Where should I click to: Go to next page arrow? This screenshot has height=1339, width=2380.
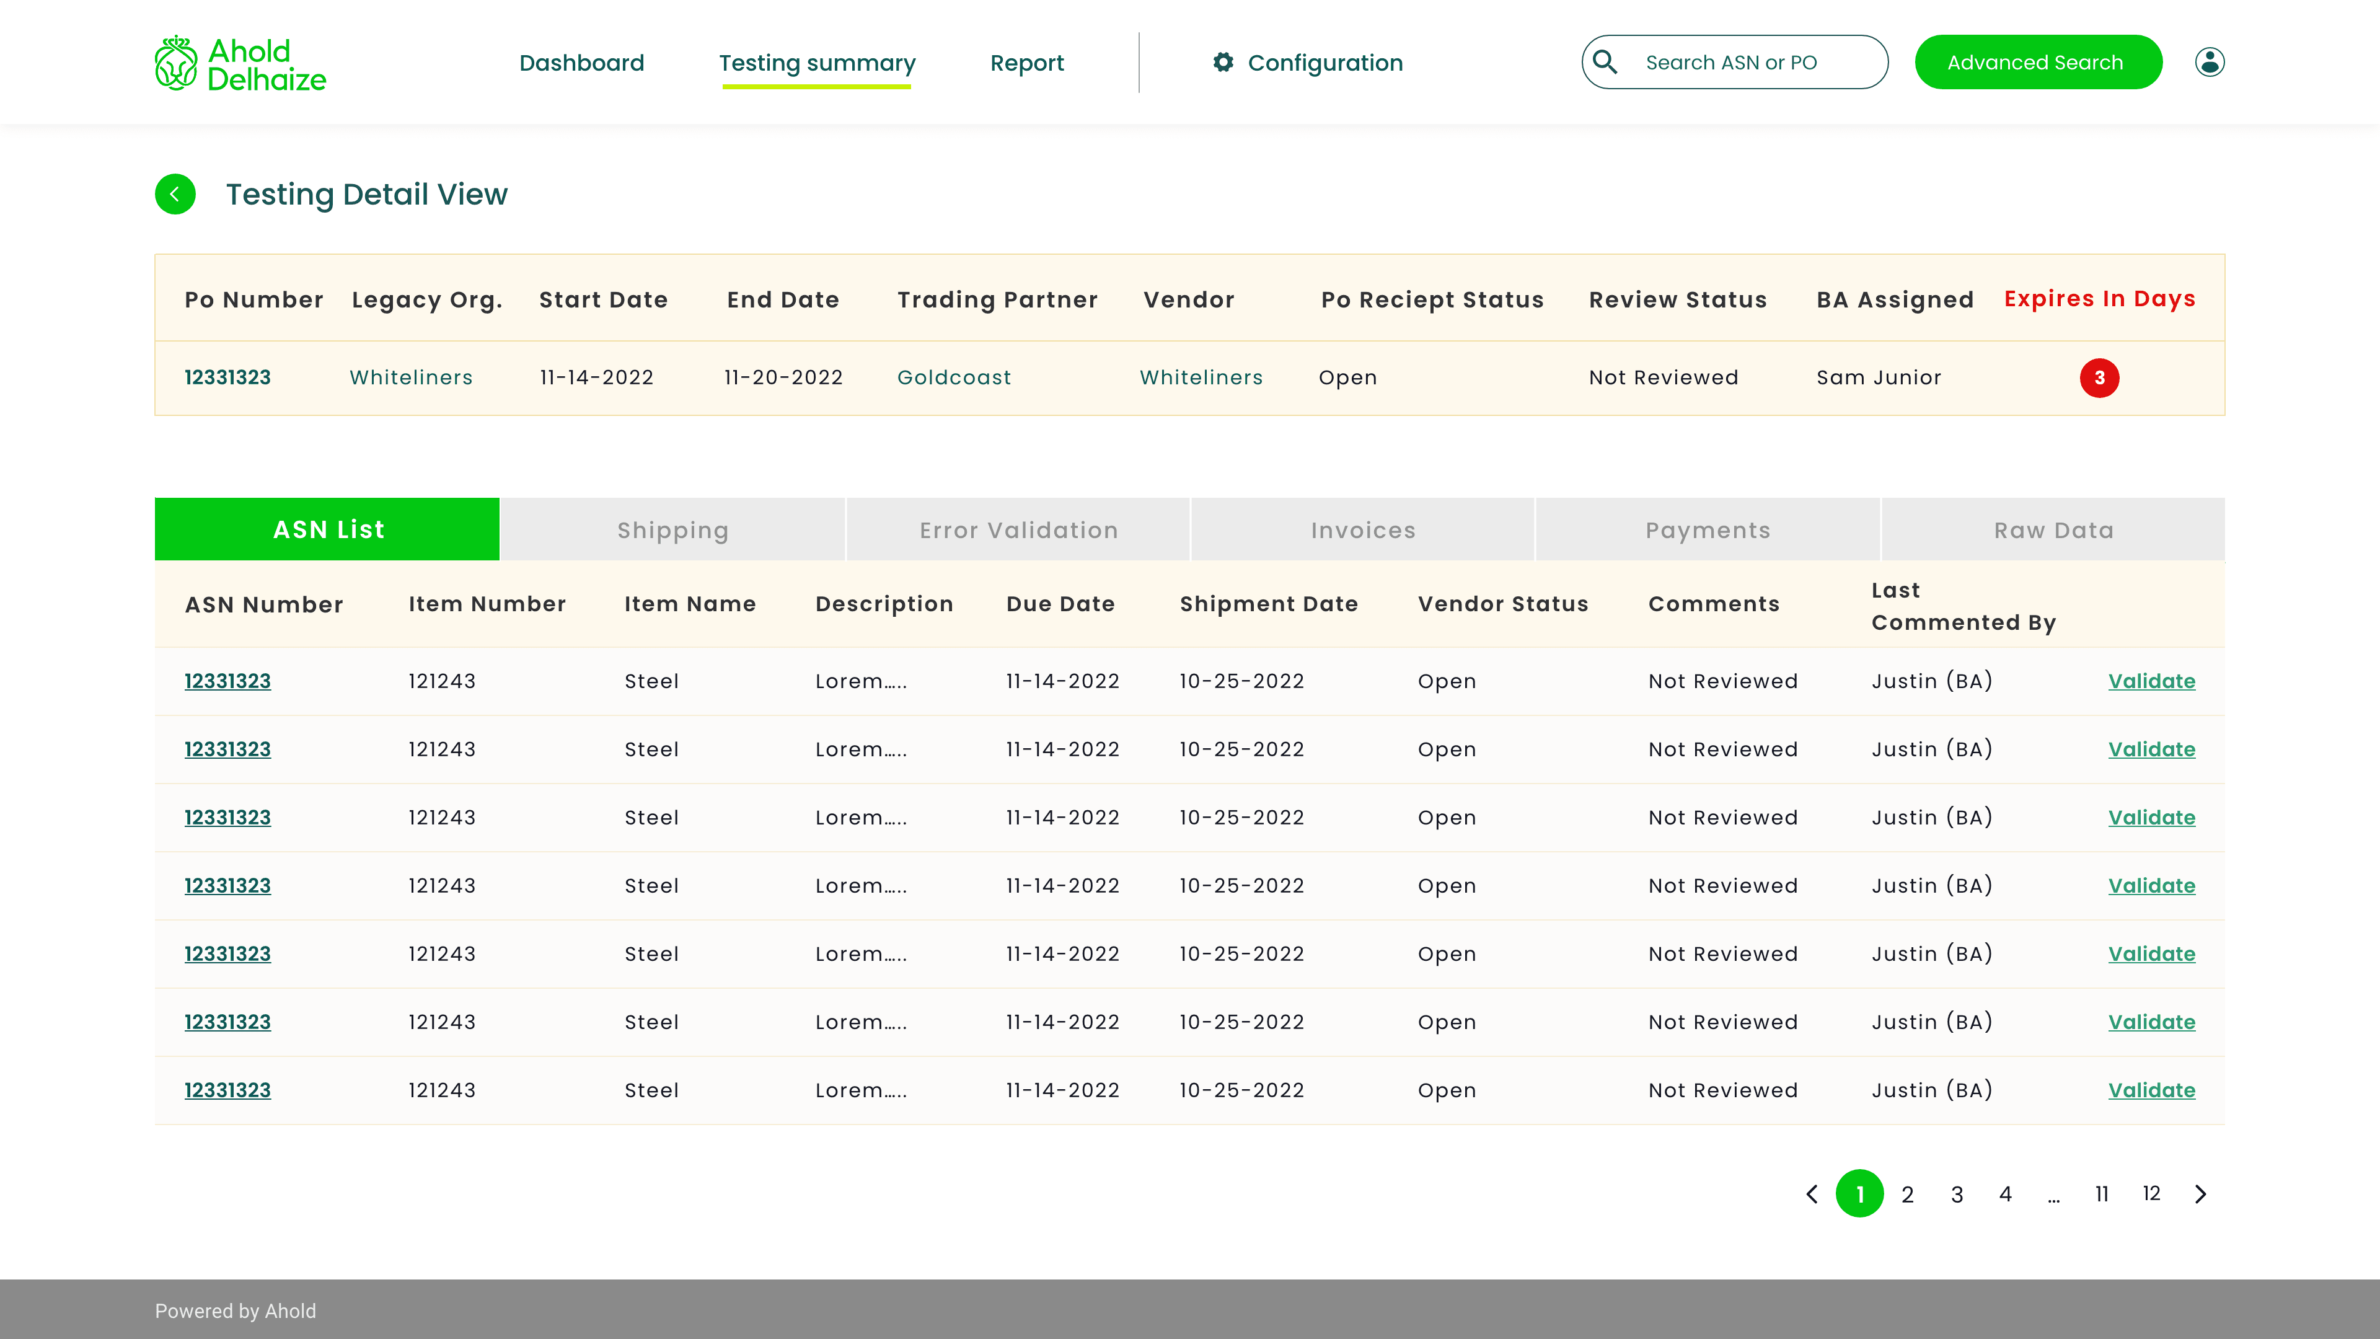(2201, 1194)
